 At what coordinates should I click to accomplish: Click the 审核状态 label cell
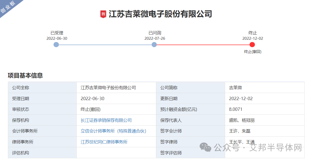pyautogui.click(x=42, y=109)
